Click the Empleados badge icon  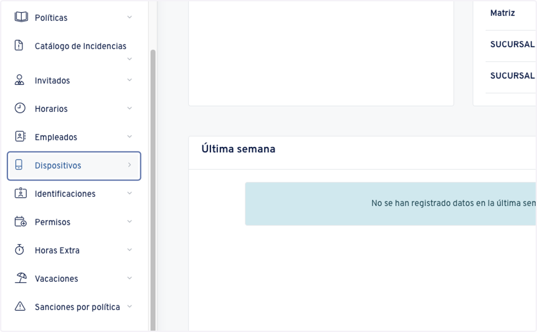tap(20, 137)
